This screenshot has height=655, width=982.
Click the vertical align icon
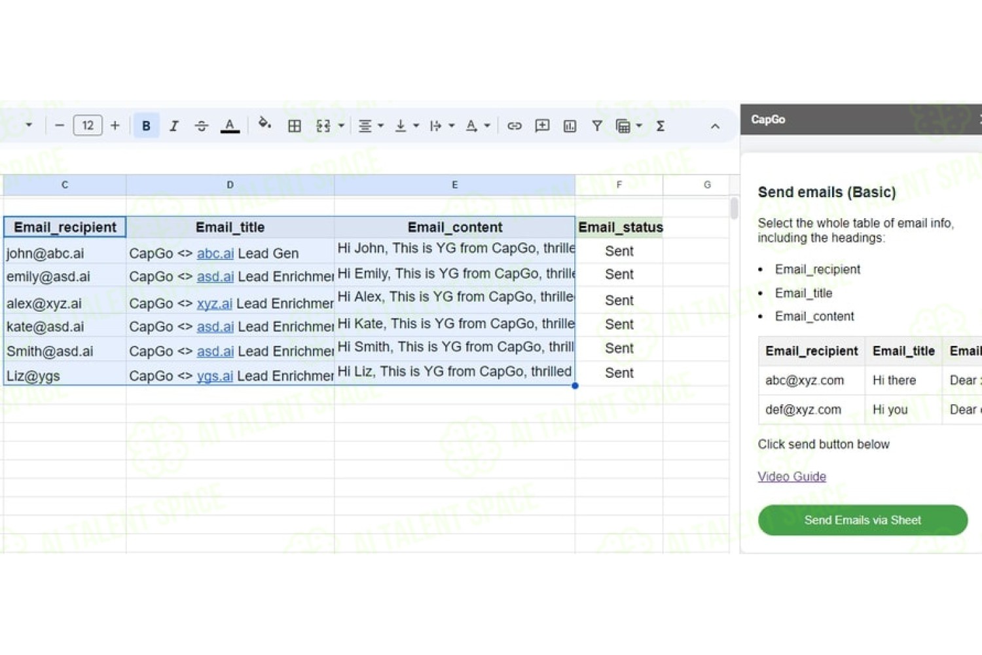[x=401, y=126]
